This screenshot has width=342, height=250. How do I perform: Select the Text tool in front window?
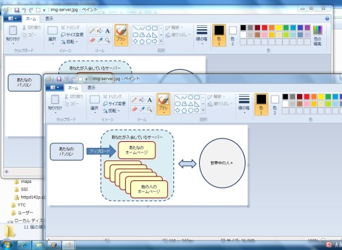pyautogui.click(x=150, y=100)
